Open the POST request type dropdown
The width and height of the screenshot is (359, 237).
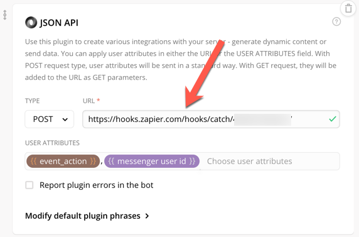coord(50,119)
